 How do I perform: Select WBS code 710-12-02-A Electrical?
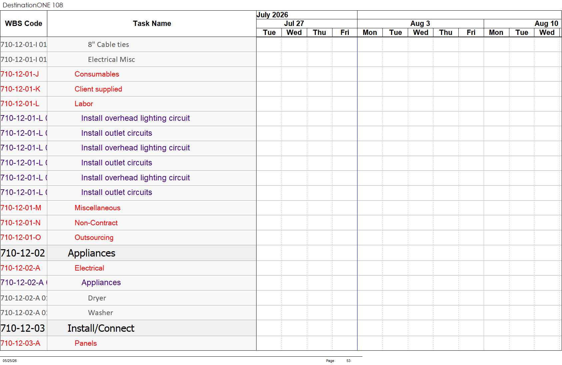pyautogui.click(x=20, y=268)
